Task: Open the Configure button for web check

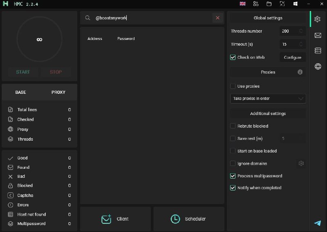Action: point(293,57)
